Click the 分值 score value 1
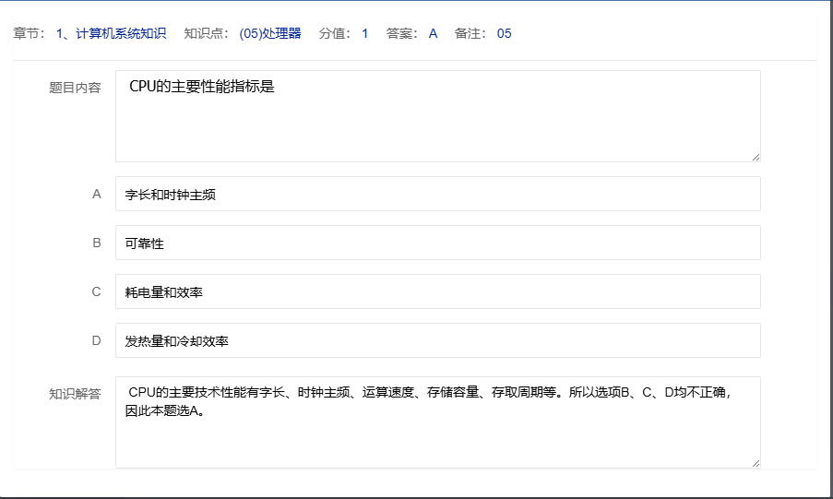 (364, 34)
